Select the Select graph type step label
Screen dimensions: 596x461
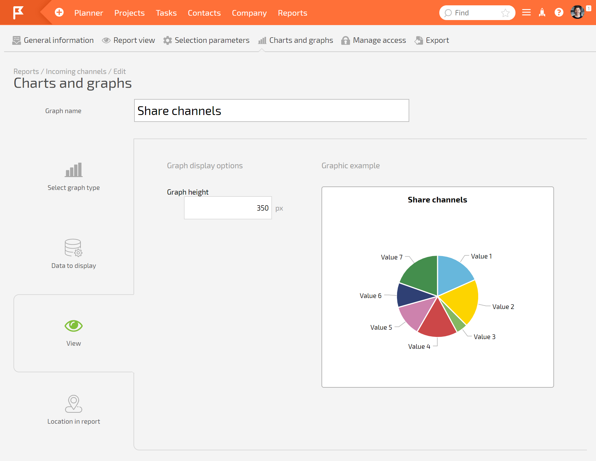(74, 188)
